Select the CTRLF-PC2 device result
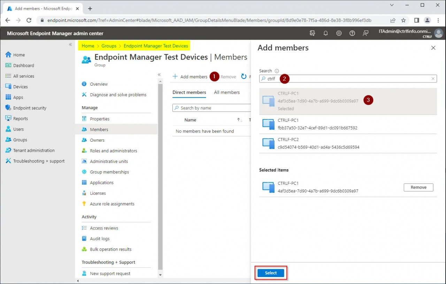 coord(348,144)
